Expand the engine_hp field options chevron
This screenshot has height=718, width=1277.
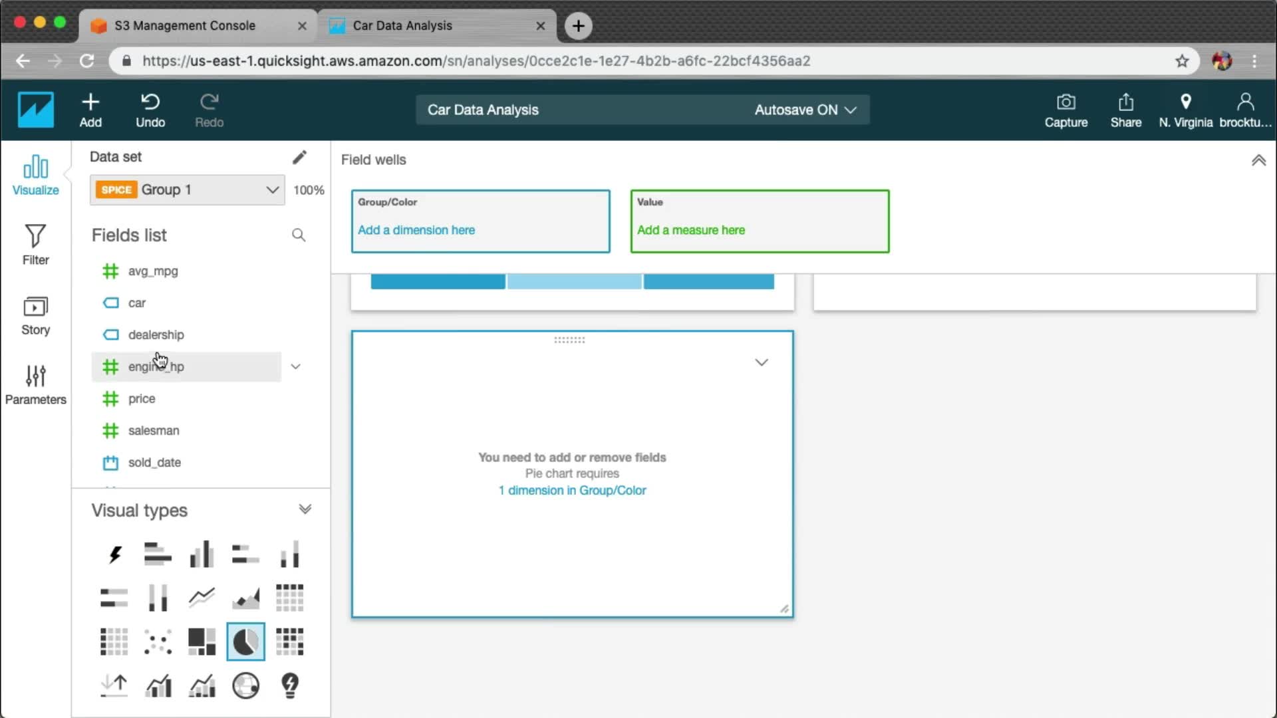[296, 366]
